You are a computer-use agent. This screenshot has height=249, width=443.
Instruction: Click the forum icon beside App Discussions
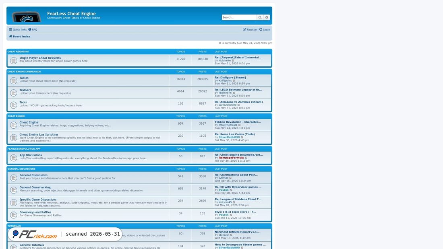click(x=13, y=158)
